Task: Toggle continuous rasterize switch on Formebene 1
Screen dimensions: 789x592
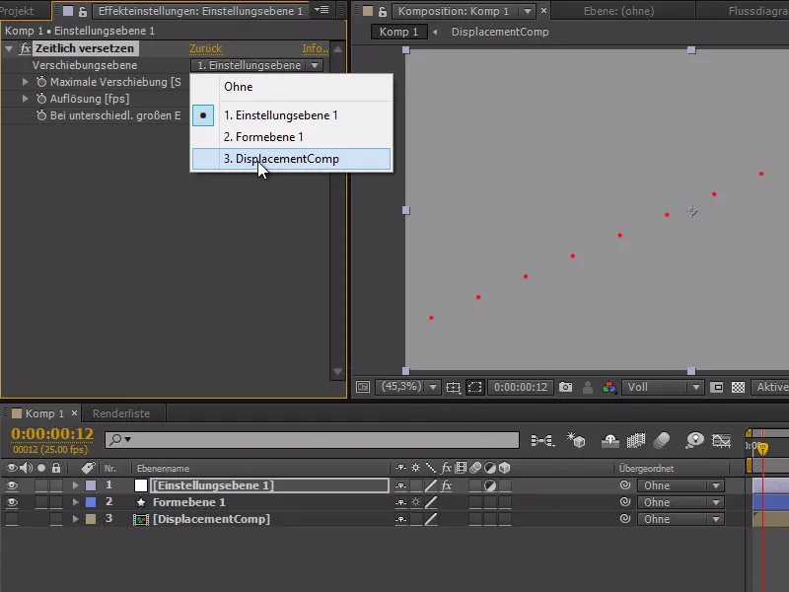Action: click(415, 502)
